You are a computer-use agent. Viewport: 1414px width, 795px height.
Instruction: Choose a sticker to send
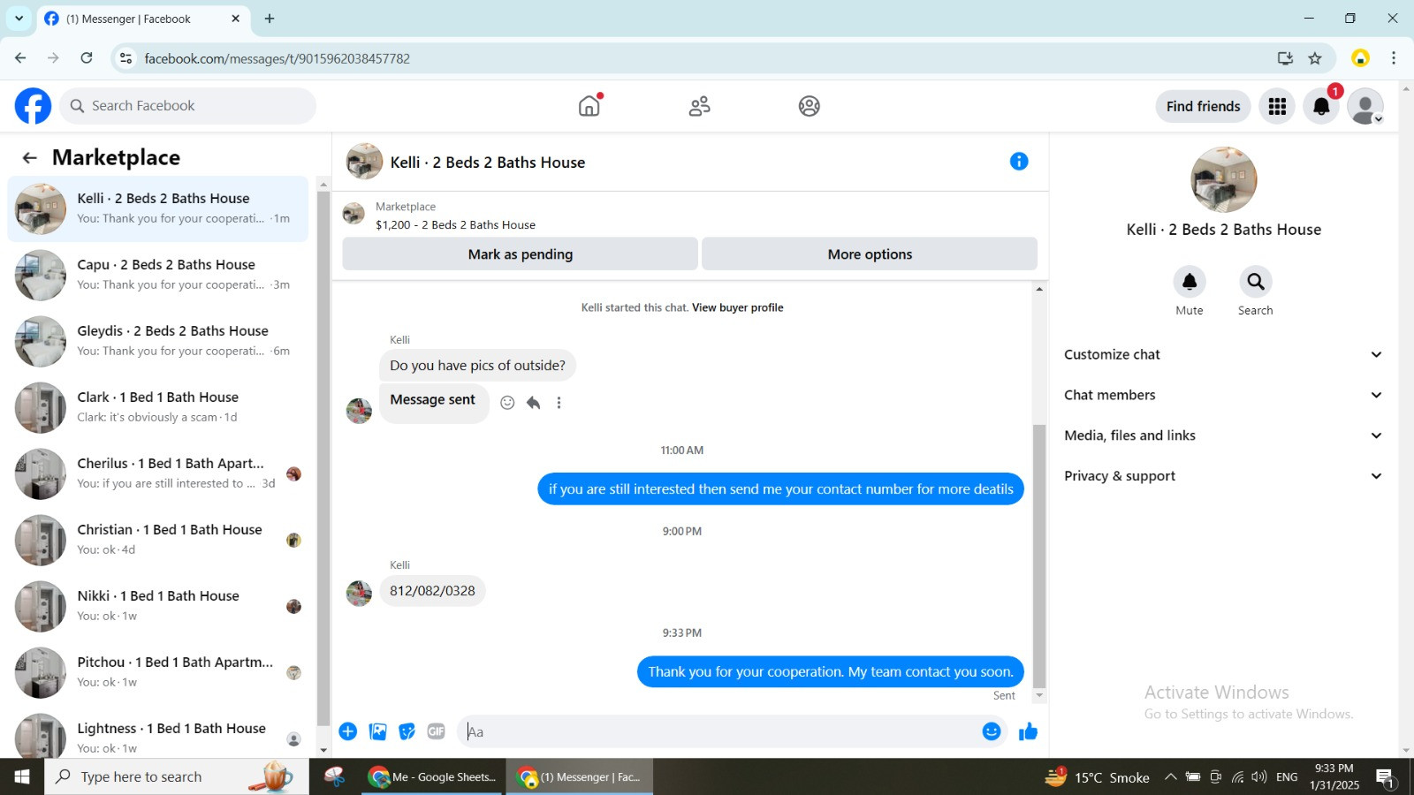tap(407, 731)
